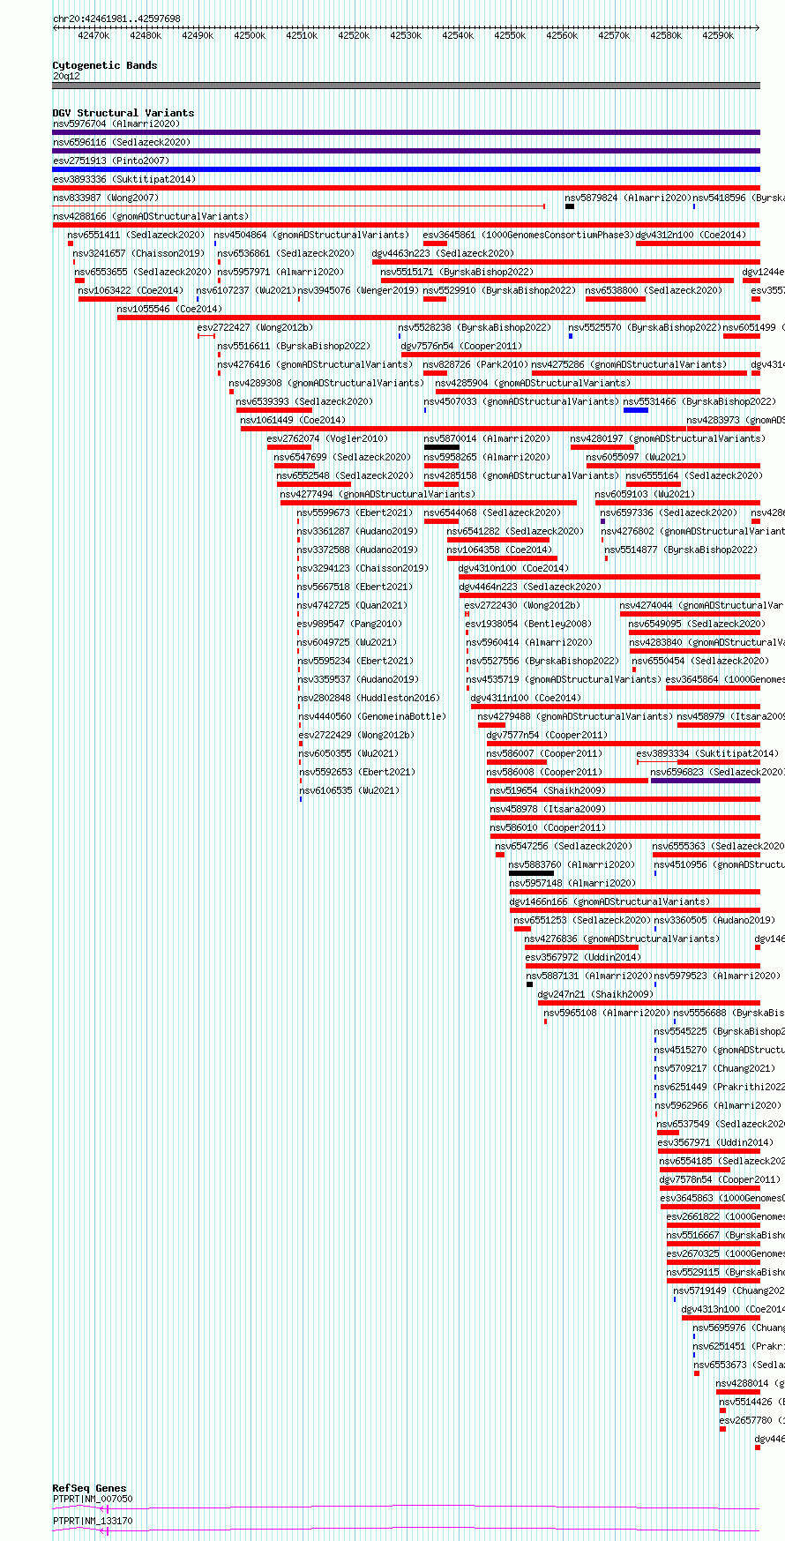Select the blue nsv5531466 variant bar
Viewport: 785px width, 1541px height.
(x=636, y=410)
